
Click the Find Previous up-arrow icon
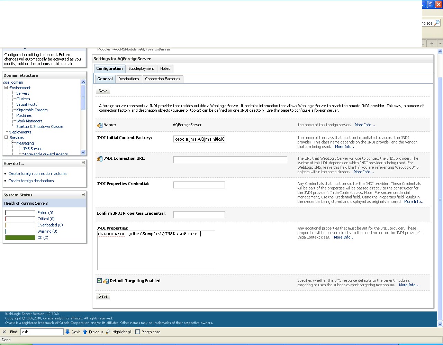click(85, 332)
